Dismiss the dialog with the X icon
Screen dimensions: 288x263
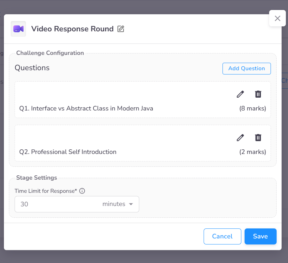pos(277,18)
